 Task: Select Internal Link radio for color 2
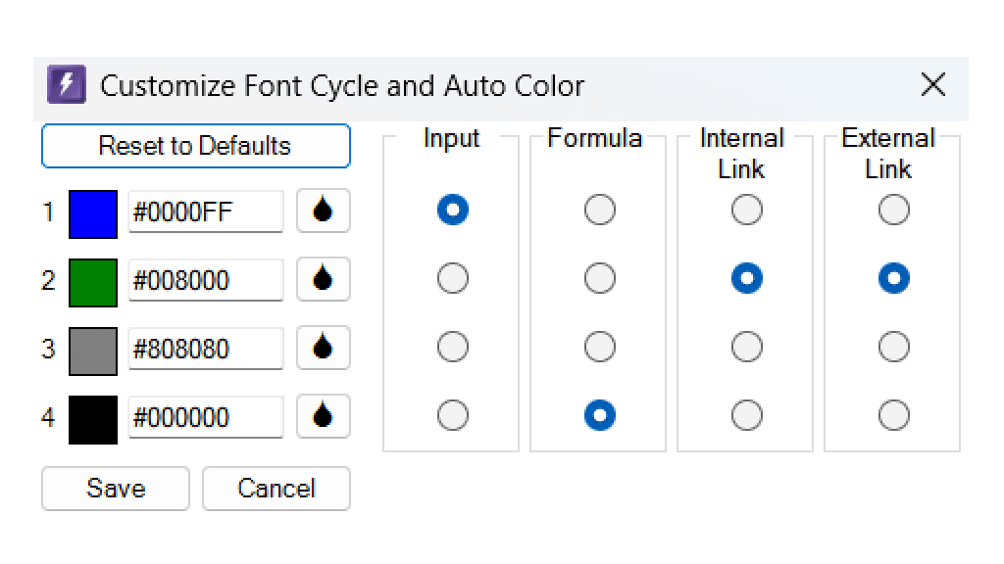(745, 278)
